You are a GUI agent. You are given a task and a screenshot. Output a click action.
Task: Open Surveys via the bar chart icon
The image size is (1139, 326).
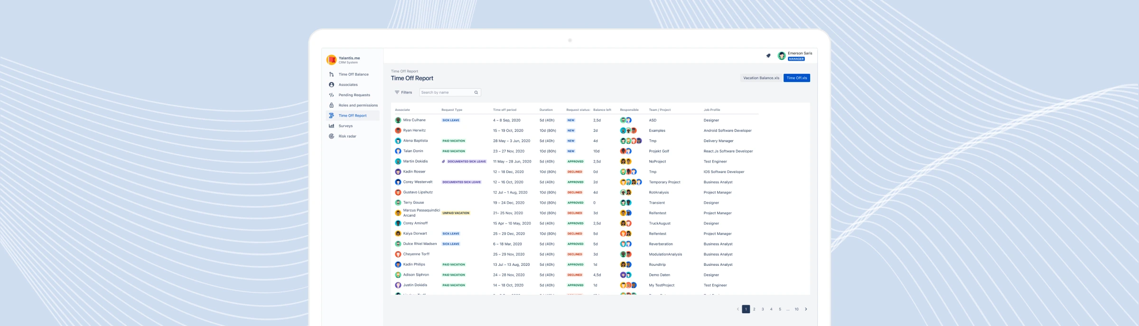[331, 126]
